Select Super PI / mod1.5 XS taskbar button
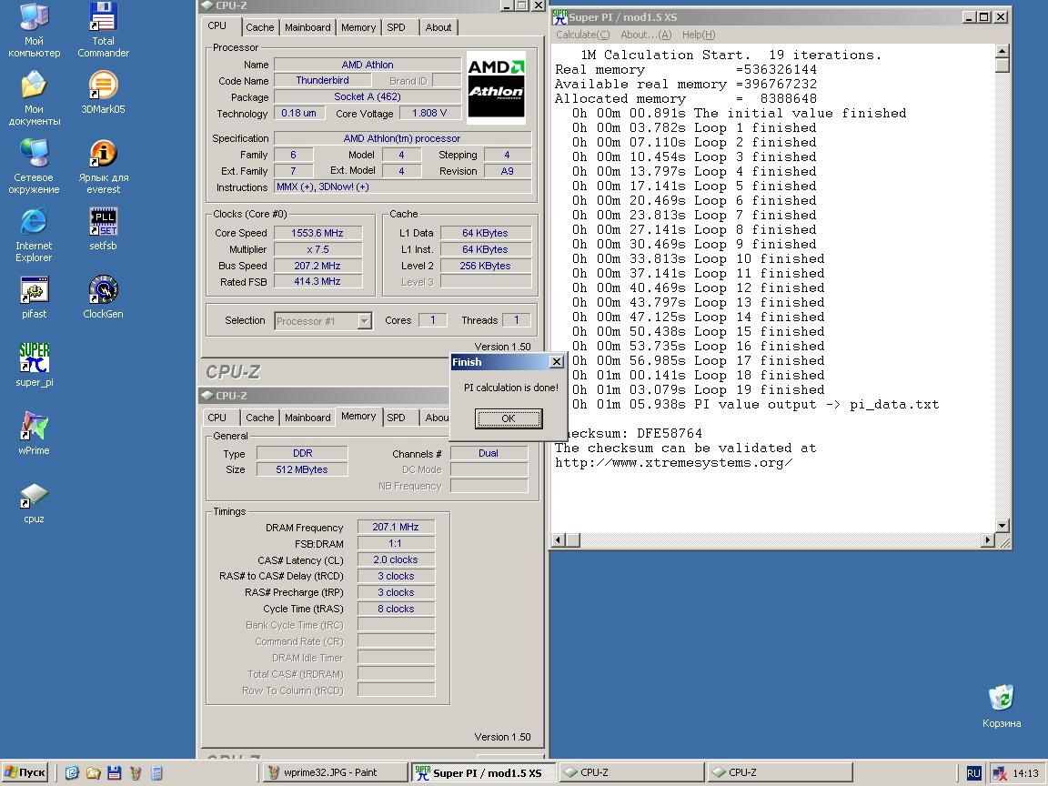 pos(482,772)
